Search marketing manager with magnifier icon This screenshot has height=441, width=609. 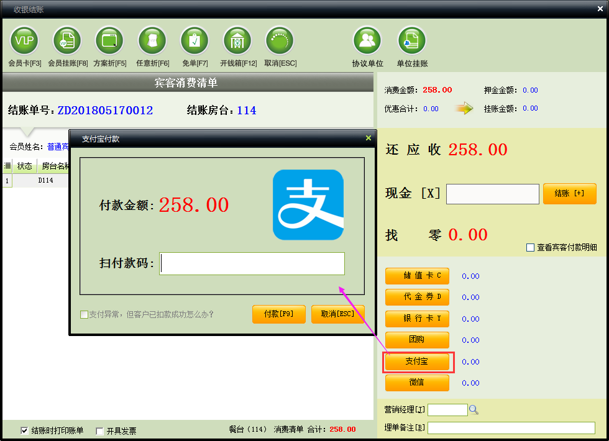(474, 410)
